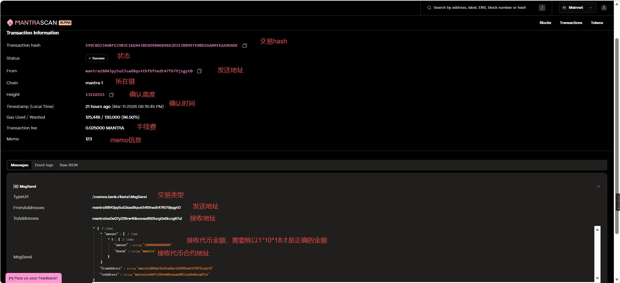Click the "Transaction fee" label

point(22,128)
